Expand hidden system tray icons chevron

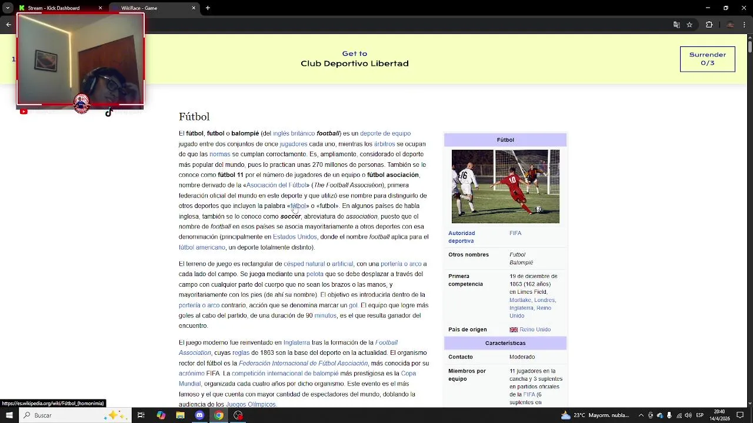(641, 415)
